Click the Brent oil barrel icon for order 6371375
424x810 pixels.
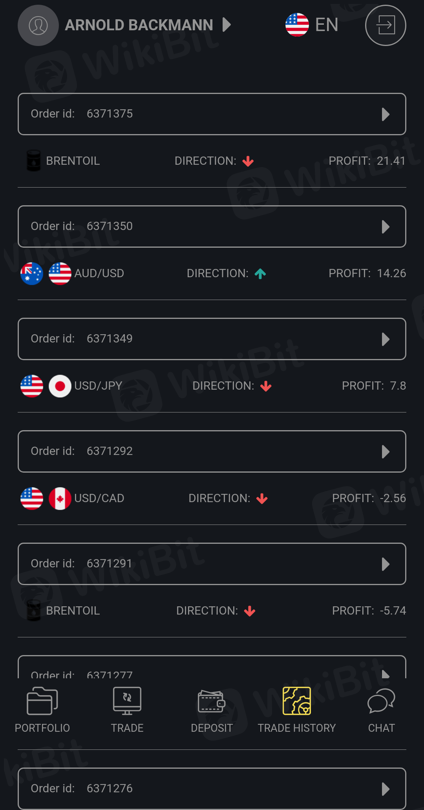(x=34, y=161)
